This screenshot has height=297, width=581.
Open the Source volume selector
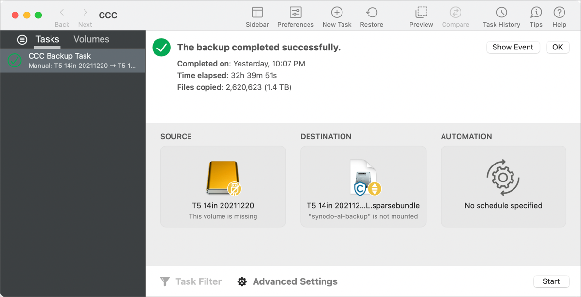tap(223, 186)
